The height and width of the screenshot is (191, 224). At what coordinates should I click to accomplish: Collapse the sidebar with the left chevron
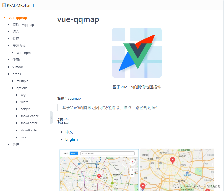click(51, 117)
